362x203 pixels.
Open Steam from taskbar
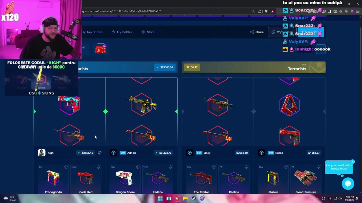click(193, 198)
